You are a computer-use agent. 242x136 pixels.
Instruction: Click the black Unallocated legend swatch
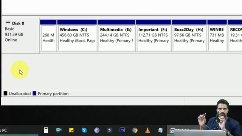[x=5, y=93]
